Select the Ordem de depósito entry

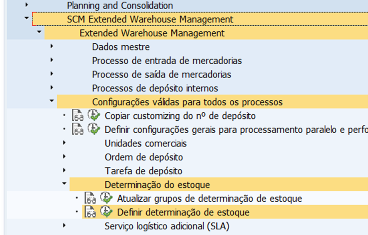(144, 157)
